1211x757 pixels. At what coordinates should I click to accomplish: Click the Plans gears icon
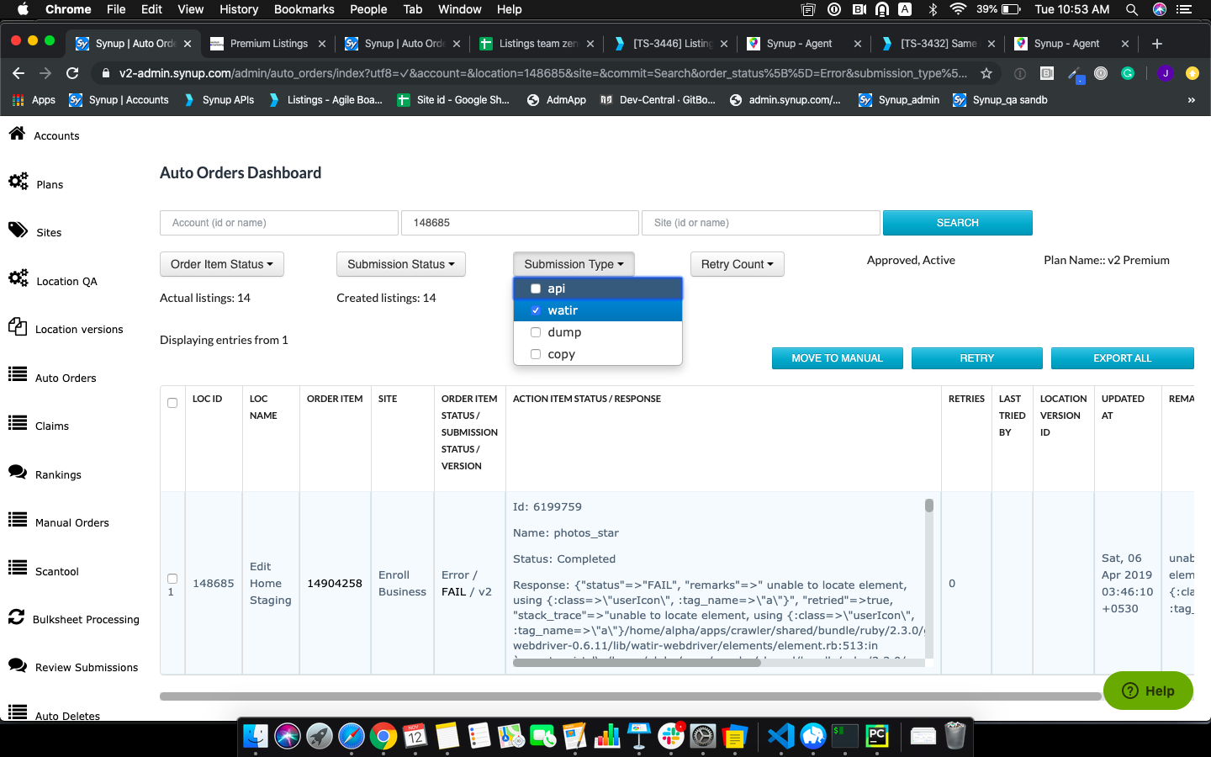coord(18,182)
